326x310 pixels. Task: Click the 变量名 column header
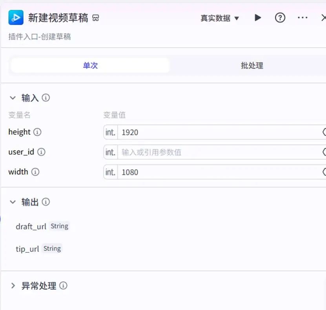(x=19, y=115)
